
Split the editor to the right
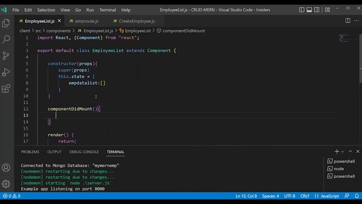[x=348, y=20]
